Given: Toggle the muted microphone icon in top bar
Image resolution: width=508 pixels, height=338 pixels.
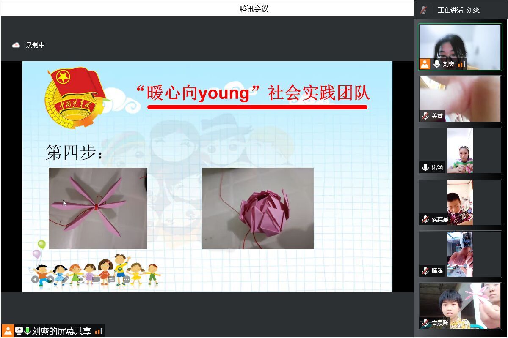Looking at the screenshot, I should tap(423, 10).
